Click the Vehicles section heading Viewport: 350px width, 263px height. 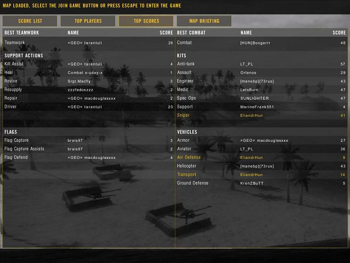tap(187, 132)
